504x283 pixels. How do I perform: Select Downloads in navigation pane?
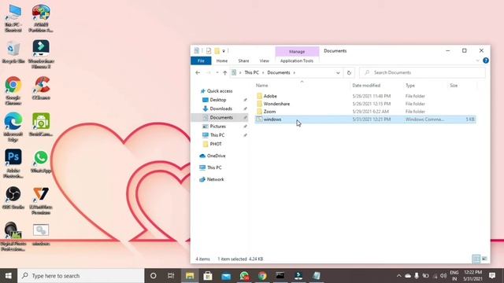pos(220,108)
